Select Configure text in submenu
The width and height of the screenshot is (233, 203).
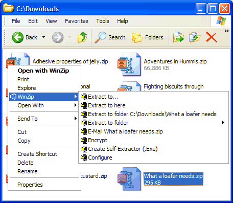click(100, 157)
